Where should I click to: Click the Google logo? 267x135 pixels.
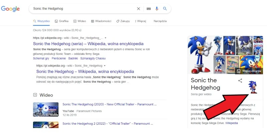(x=10, y=9)
